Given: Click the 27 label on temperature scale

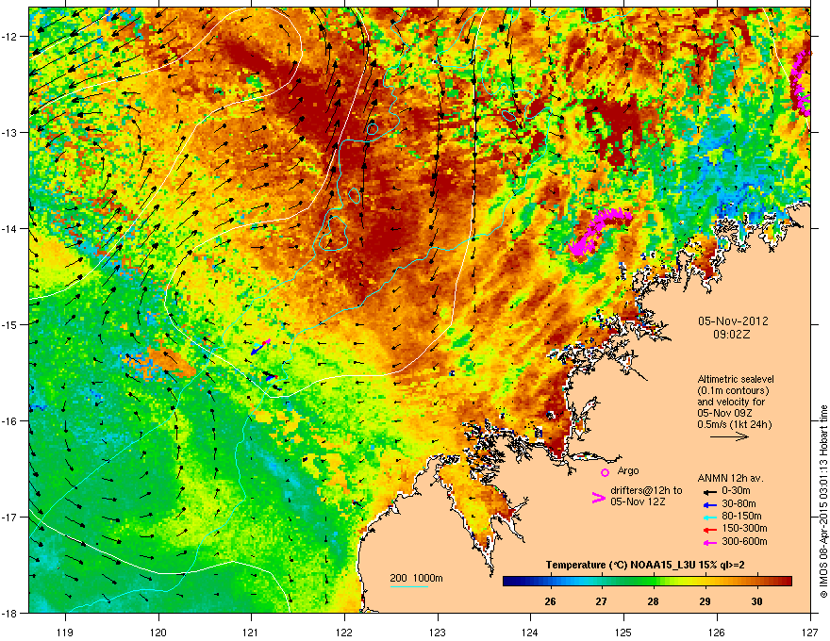Looking at the screenshot, I should coord(602,601).
